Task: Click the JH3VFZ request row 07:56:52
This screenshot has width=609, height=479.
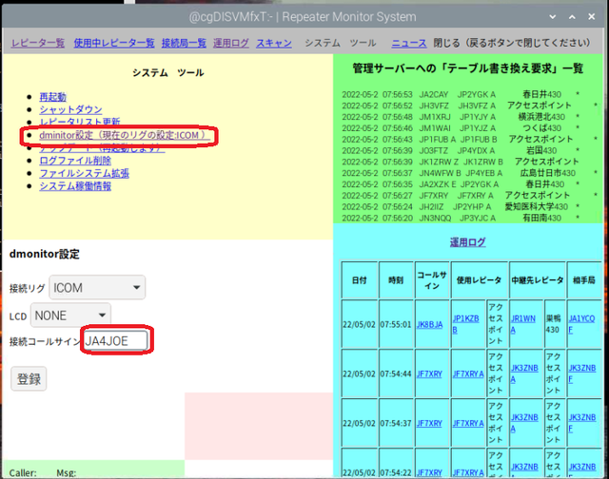Action: point(469,105)
